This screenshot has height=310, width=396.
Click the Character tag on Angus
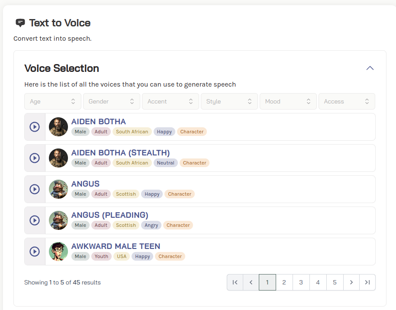[x=180, y=194]
